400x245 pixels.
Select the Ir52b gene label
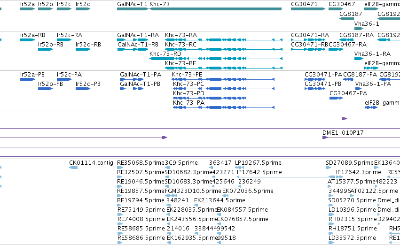46,4
